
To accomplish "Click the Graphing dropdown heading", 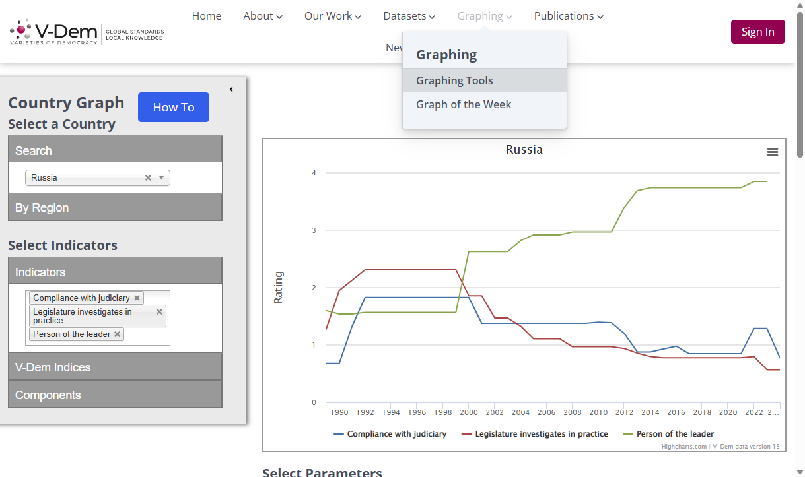I will coord(446,55).
